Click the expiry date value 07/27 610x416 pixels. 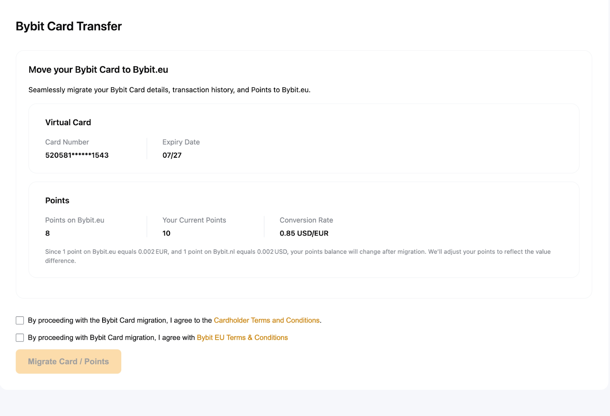coord(172,155)
